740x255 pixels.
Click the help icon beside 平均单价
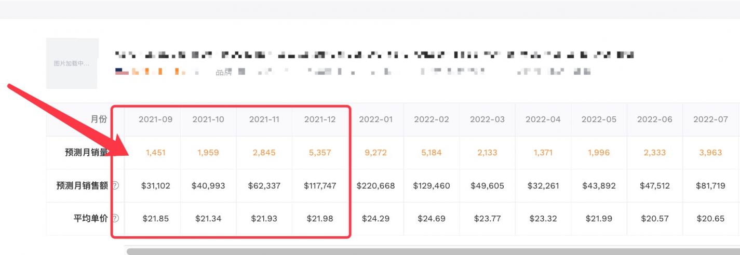coord(115,219)
